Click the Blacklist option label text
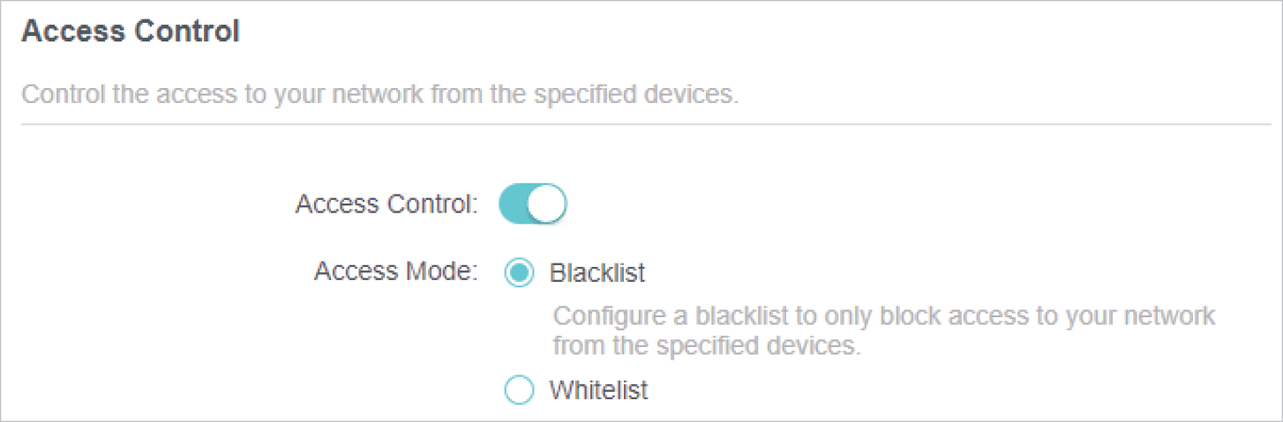Image resolution: width=1283 pixels, height=422 pixels. point(597,273)
